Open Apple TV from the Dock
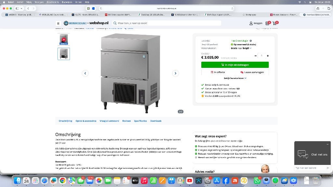 click(135, 181)
